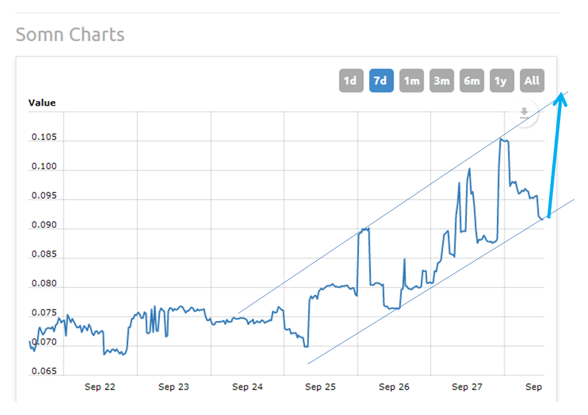Show the 6m chart range
The height and width of the screenshot is (415, 588).
point(472,81)
